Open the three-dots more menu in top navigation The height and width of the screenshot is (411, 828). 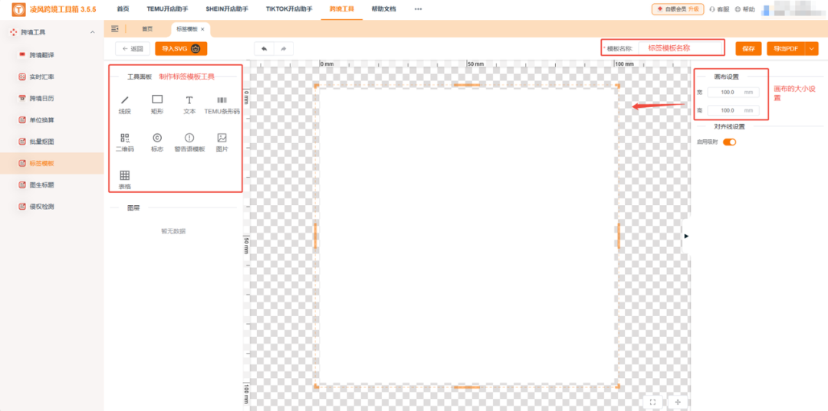coord(419,9)
